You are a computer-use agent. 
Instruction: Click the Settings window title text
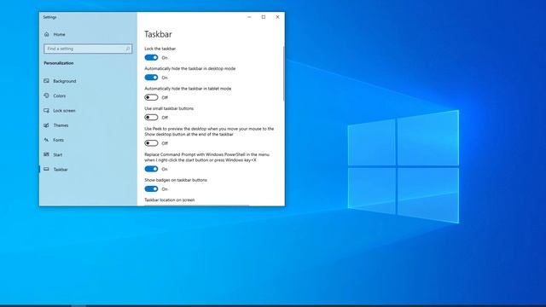tap(49, 17)
